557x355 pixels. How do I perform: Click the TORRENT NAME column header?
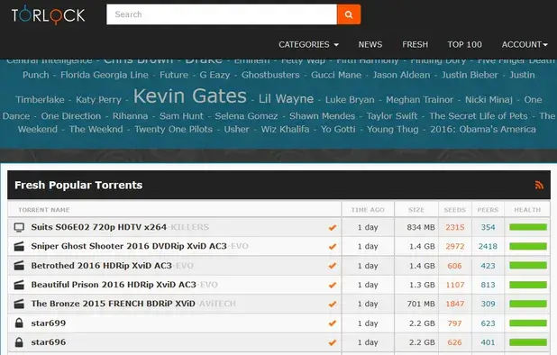point(44,210)
